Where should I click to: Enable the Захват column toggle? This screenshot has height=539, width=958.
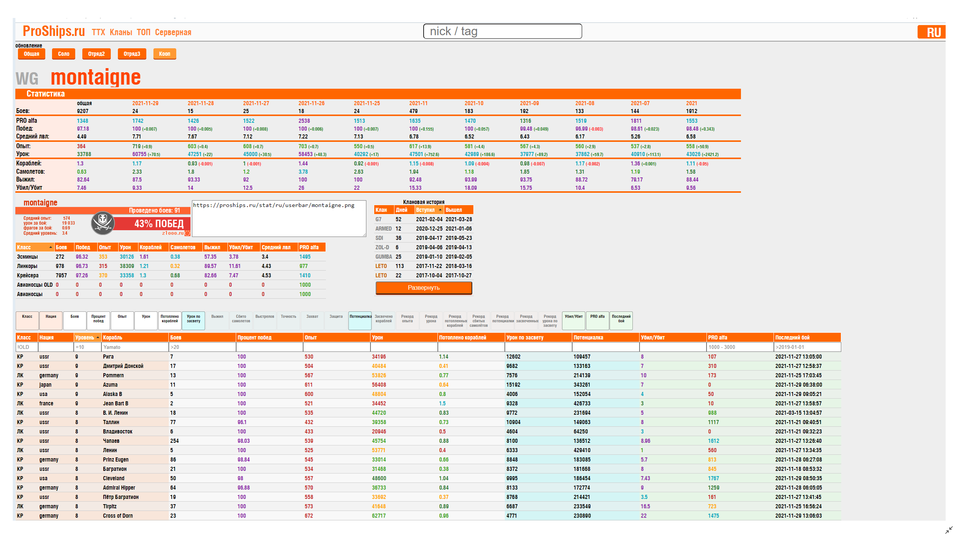[x=312, y=321]
